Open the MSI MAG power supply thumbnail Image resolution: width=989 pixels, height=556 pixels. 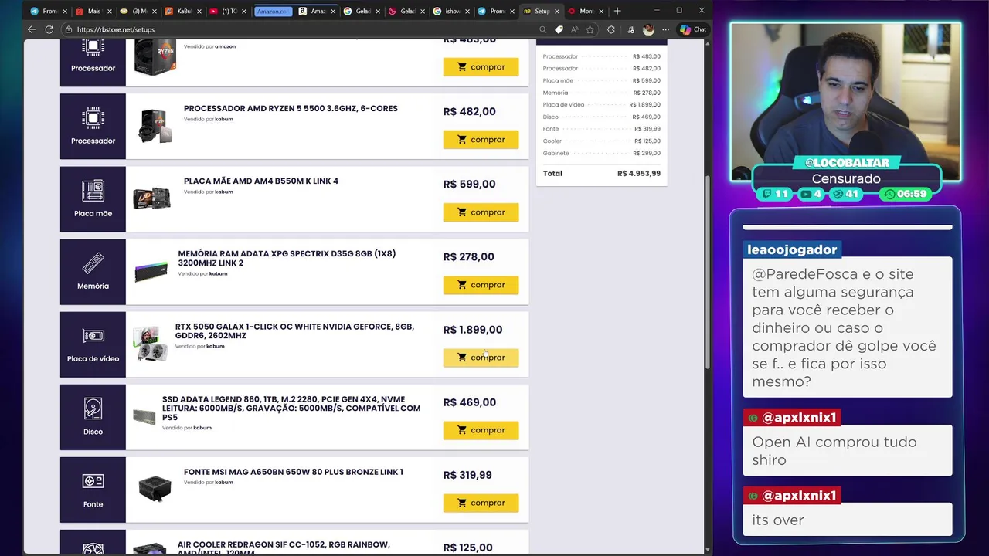point(155,489)
